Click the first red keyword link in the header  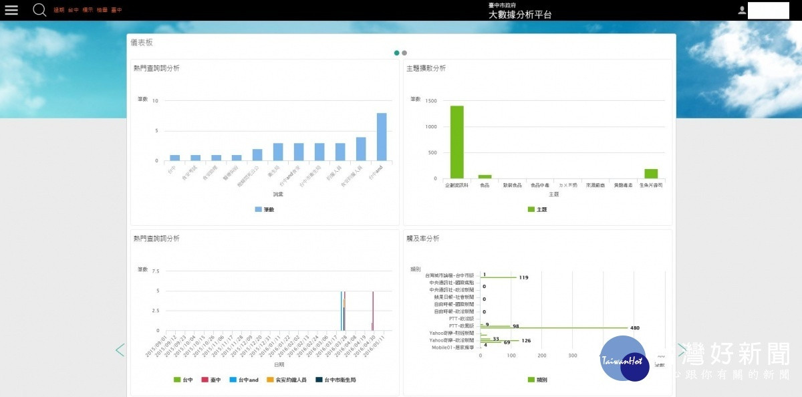point(59,10)
